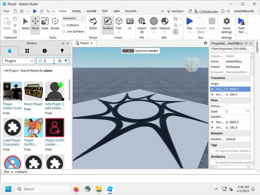Open the Color dropdown arrow

pyautogui.click(x=154, y=32)
